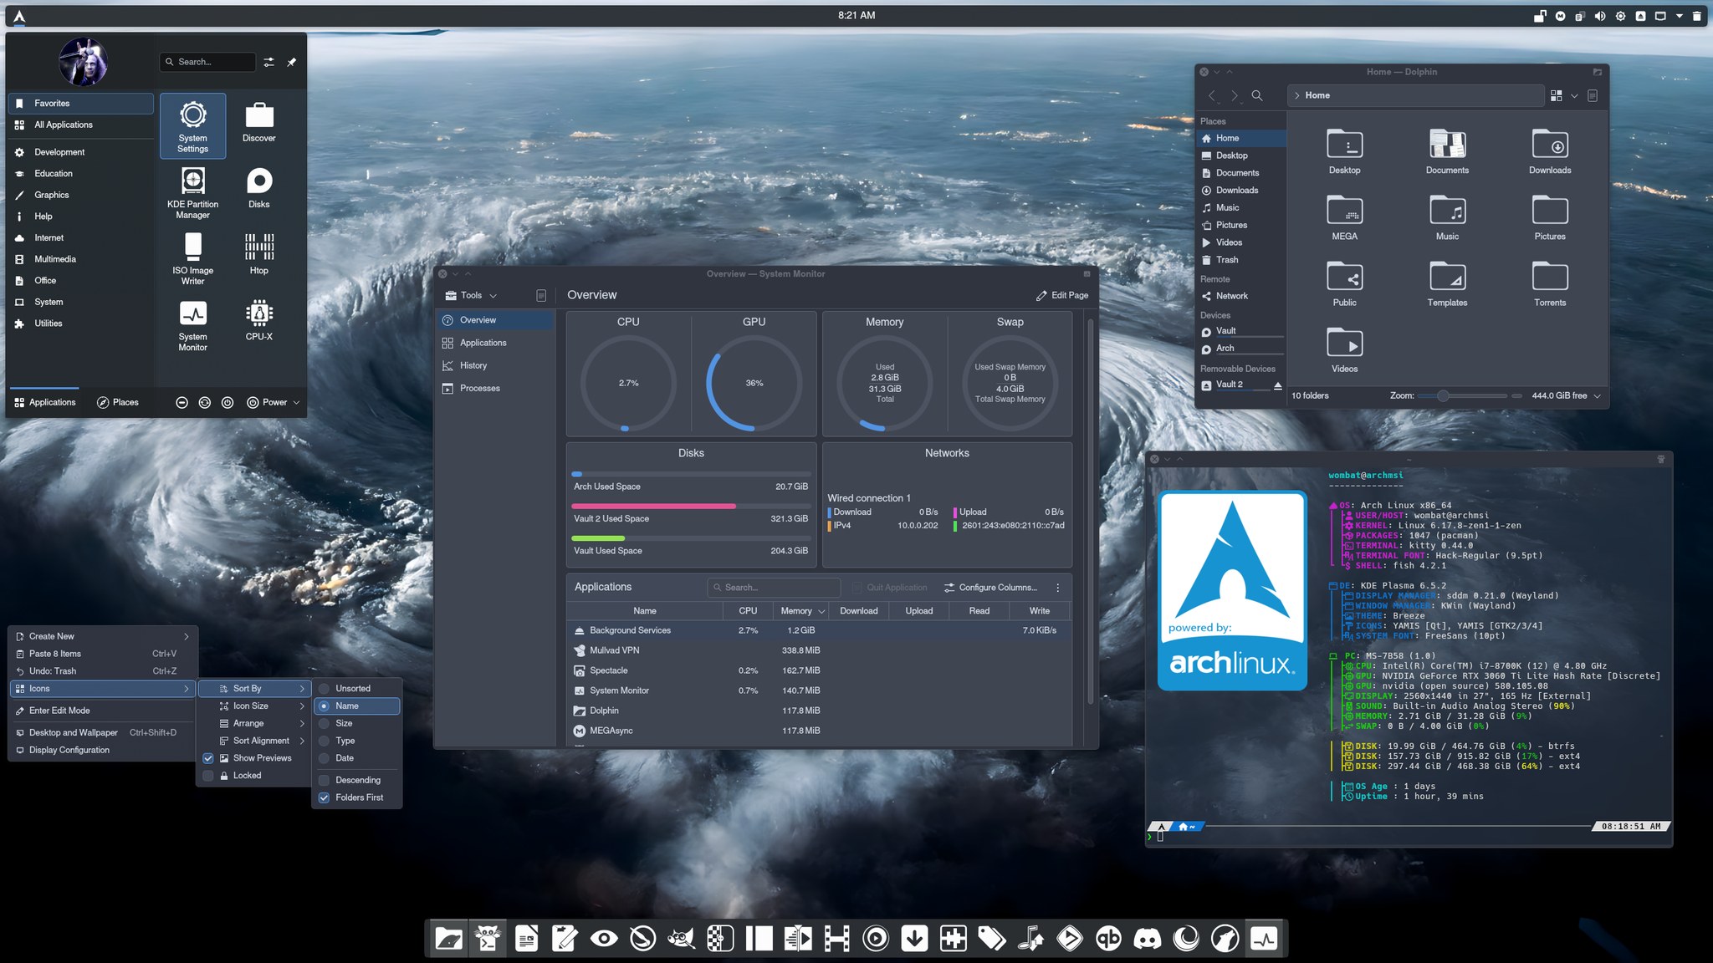Toggle System Monitor sidebar icon
This screenshot has width=1713, height=963.
[541, 295]
